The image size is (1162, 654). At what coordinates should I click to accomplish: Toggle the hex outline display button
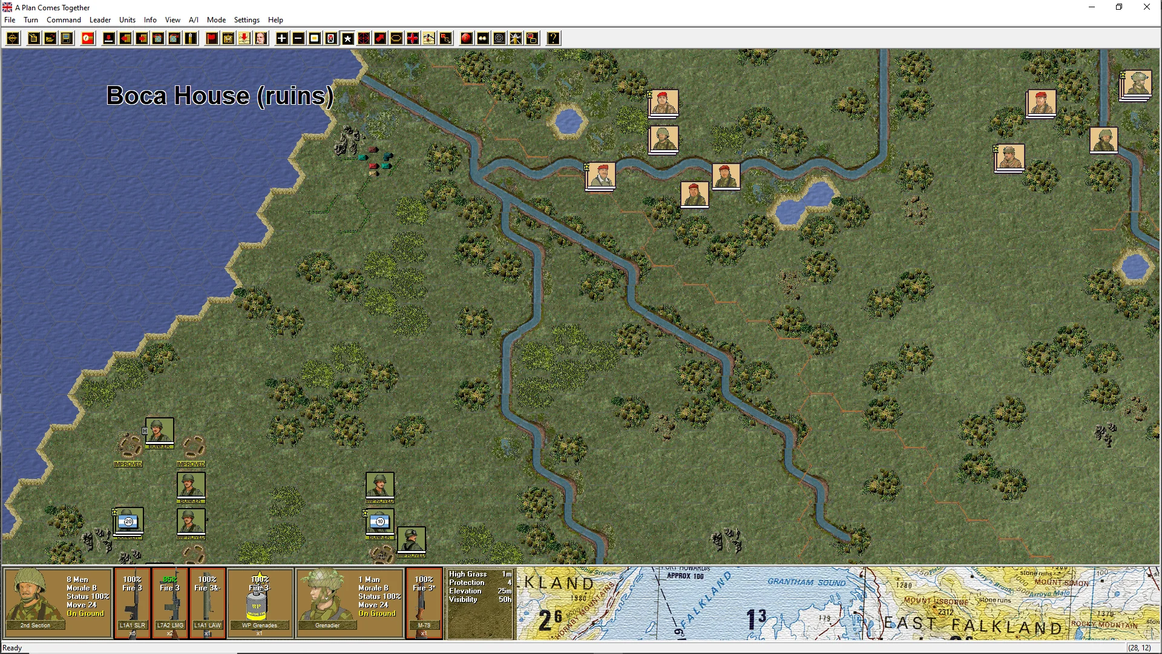click(x=396, y=39)
